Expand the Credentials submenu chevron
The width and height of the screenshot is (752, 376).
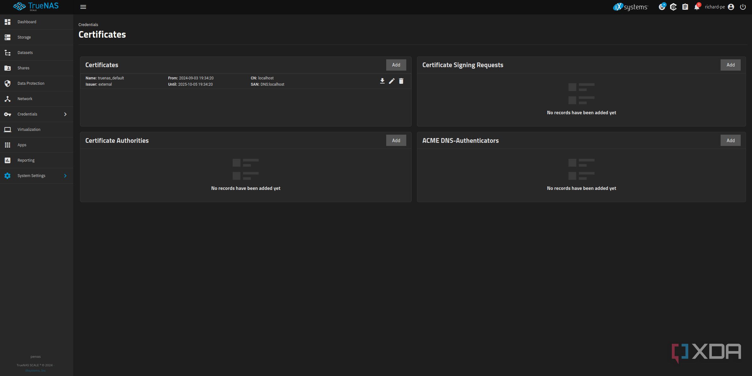pyautogui.click(x=65, y=114)
